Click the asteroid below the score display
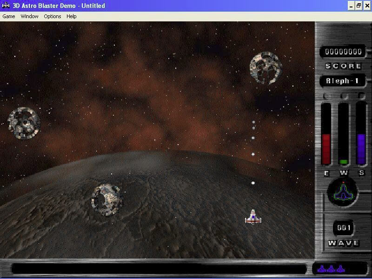Image resolution: width=372 pixels, height=279 pixels. [x=266, y=68]
